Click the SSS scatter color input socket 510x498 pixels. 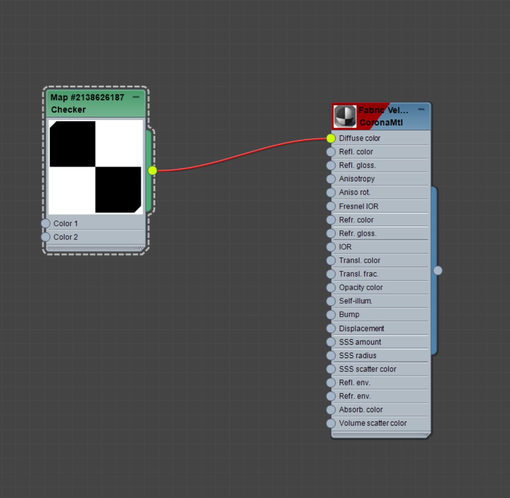[x=331, y=369]
